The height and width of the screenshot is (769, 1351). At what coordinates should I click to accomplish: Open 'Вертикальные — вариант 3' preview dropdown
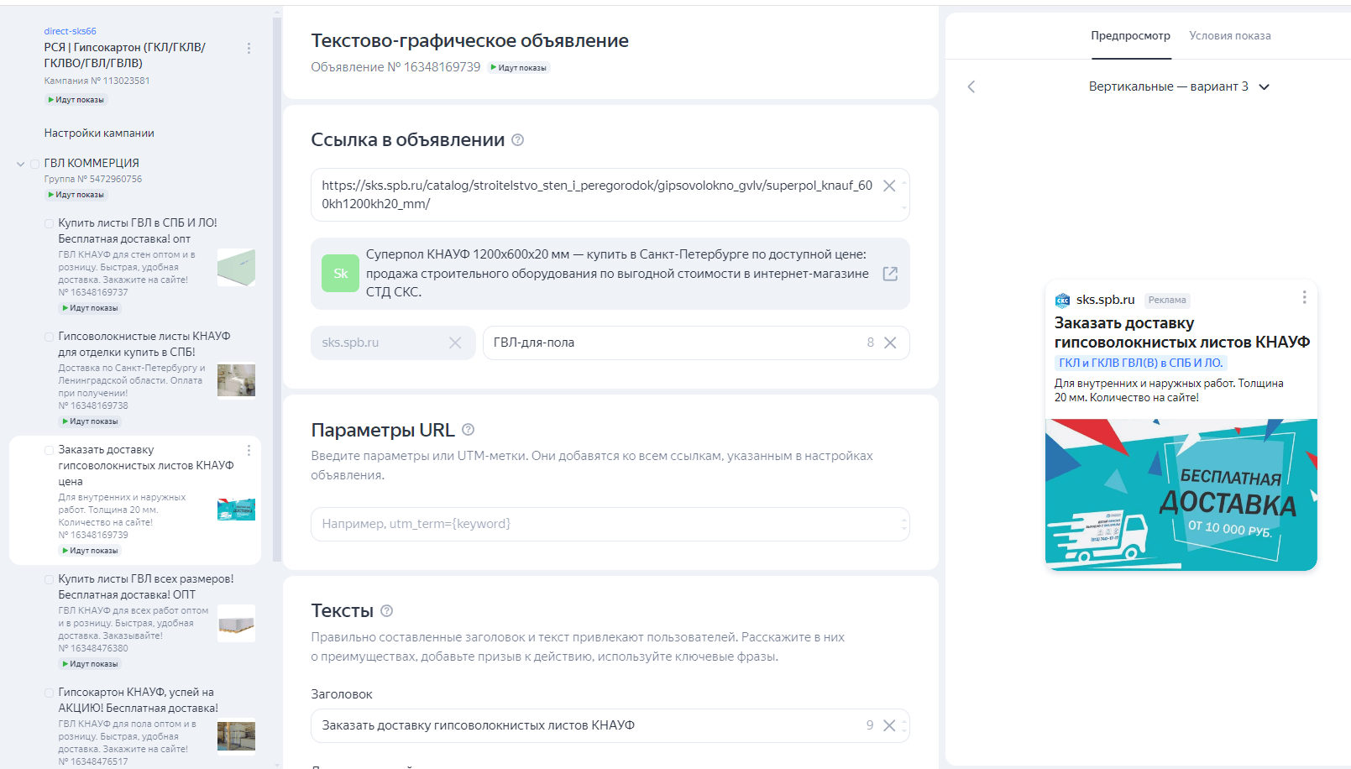point(1179,86)
